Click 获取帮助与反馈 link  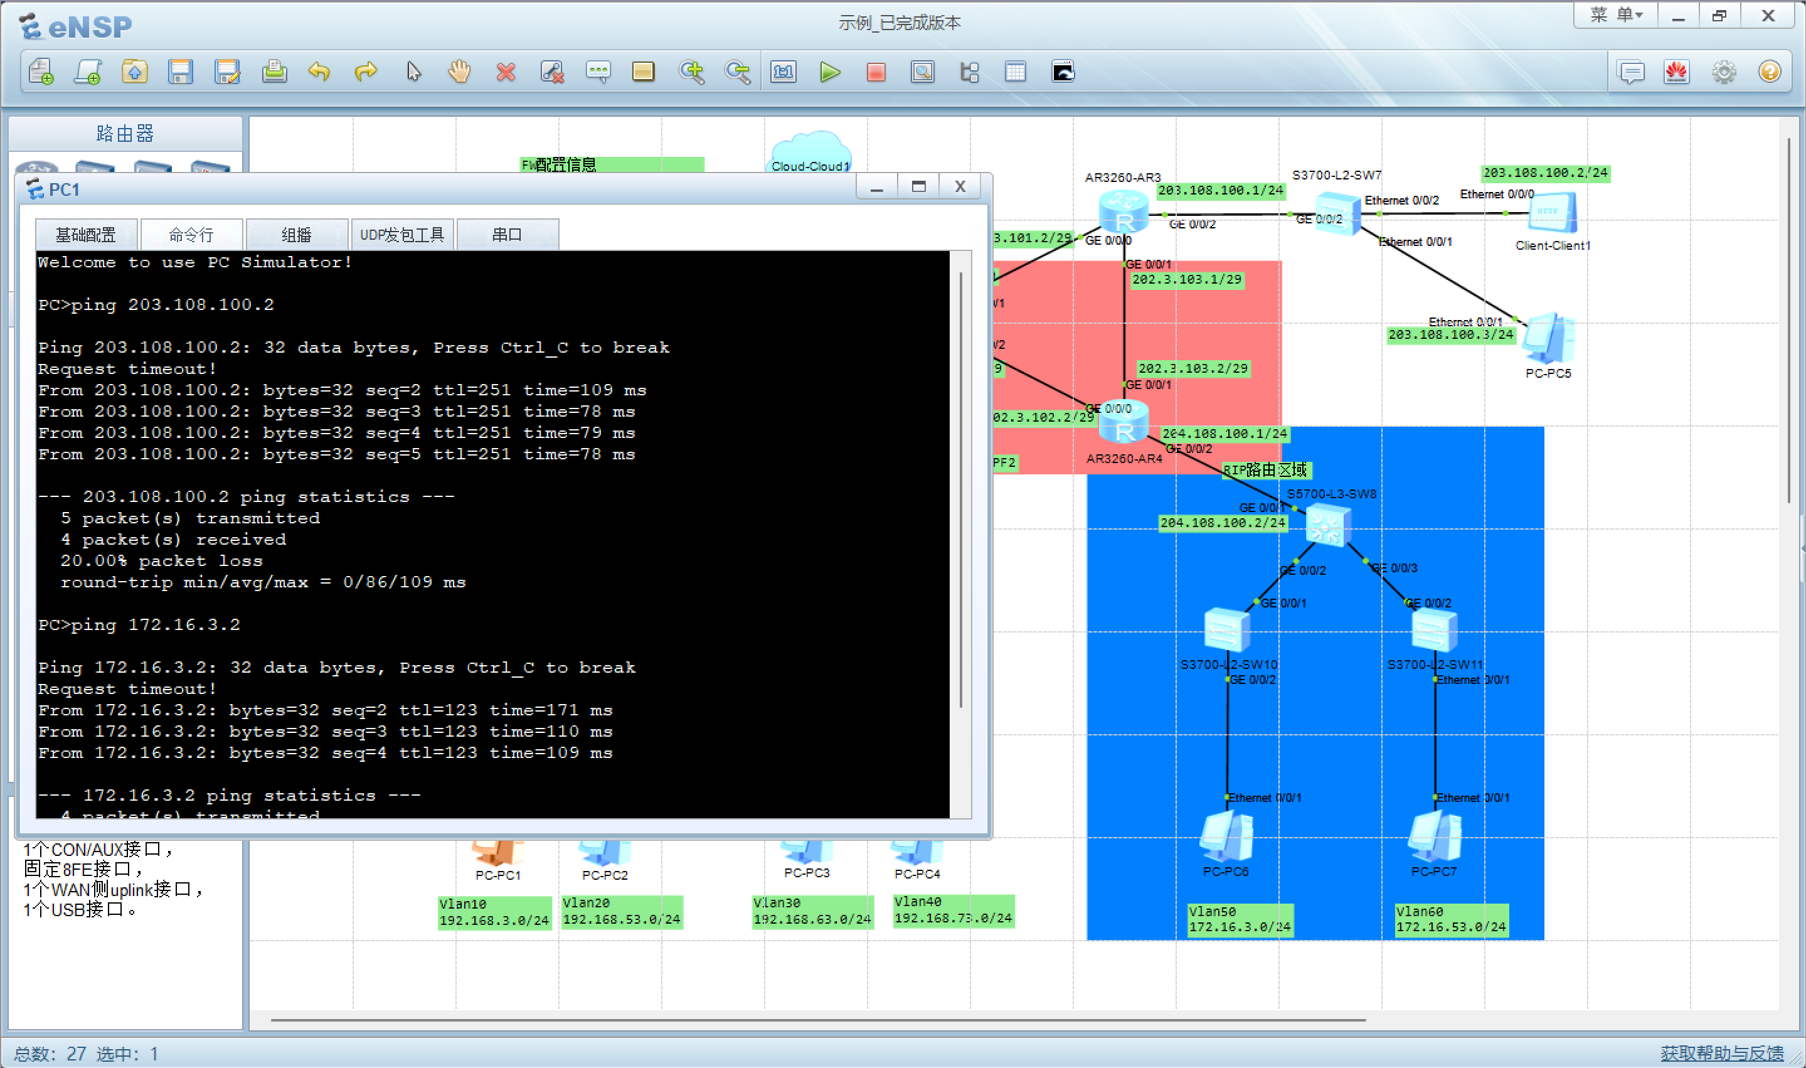click(x=1721, y=1053)
